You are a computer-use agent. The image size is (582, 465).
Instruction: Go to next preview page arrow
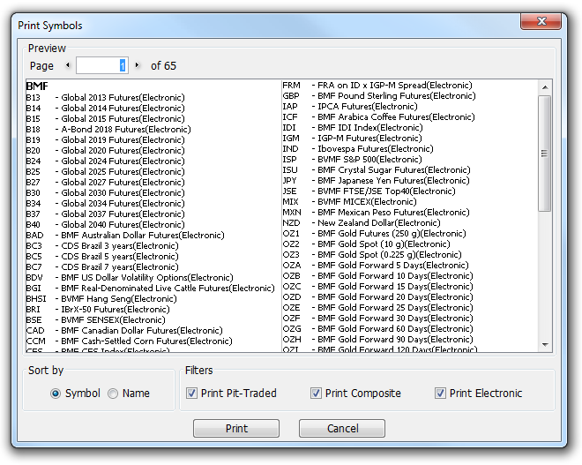click(x=137, y=65)
